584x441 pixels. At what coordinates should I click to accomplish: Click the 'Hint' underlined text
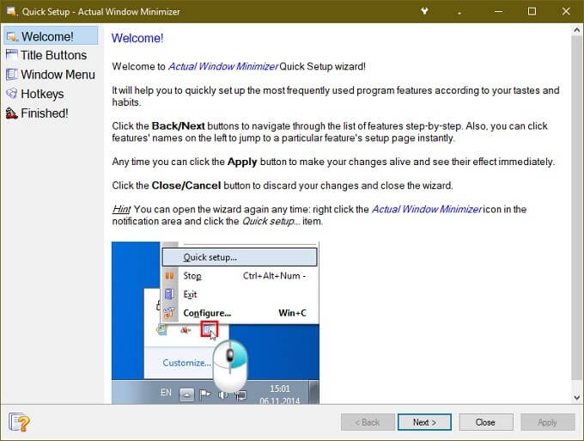tap(121, 209)
